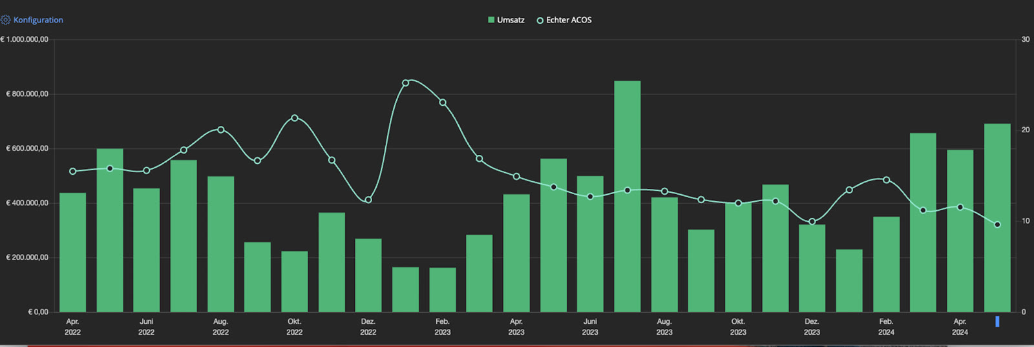1034x347 pixels.
Task: Click the Umsatz bar for Juni 2023
Action: point(590,244)
